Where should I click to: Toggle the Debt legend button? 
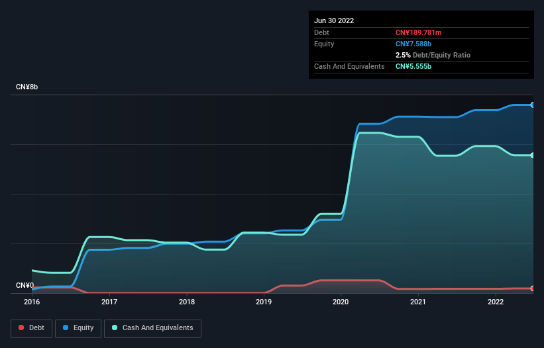(x=31, y=328)
